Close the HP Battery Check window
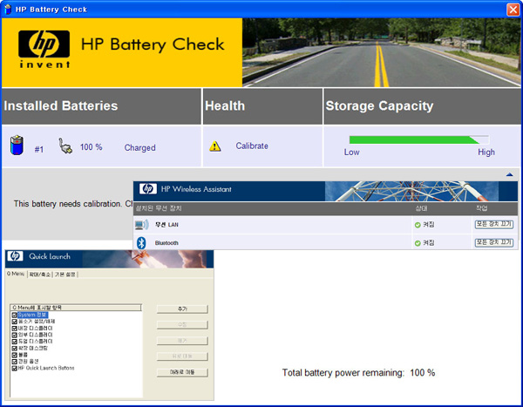The image size is (523, 407). pos(513,10)
